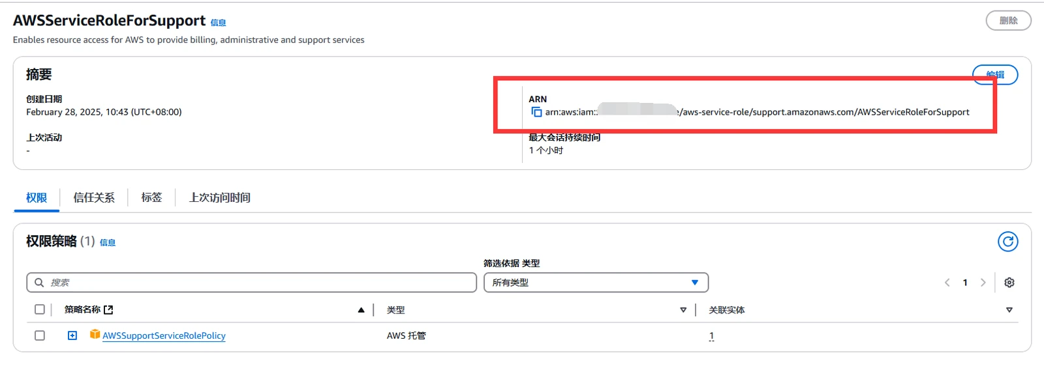Click the role ARN text
Screen dimensions: 1044x370
[757, 112]
